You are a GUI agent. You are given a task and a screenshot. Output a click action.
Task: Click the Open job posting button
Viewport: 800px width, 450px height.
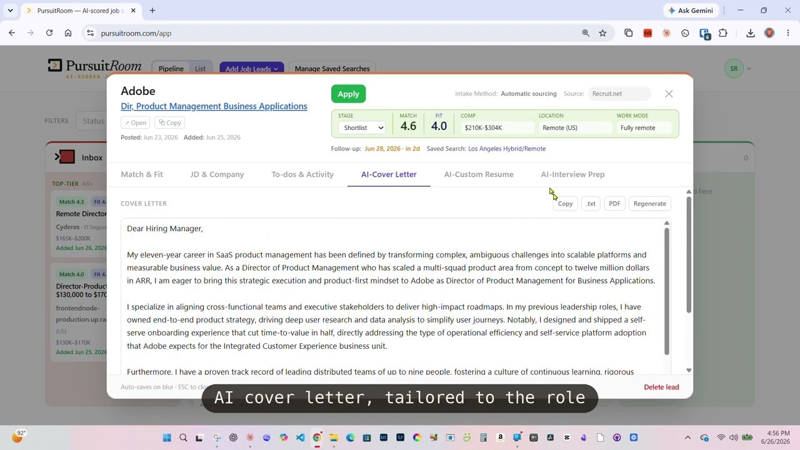[136, 122]
